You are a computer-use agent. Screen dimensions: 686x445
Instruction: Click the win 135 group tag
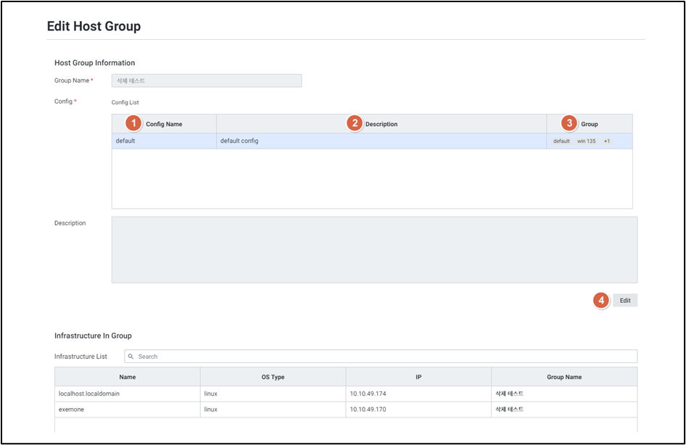[x=586, y=141]
